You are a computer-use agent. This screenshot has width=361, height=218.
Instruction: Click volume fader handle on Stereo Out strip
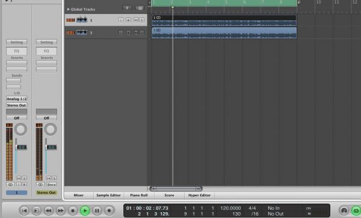[x=46, y=147]
